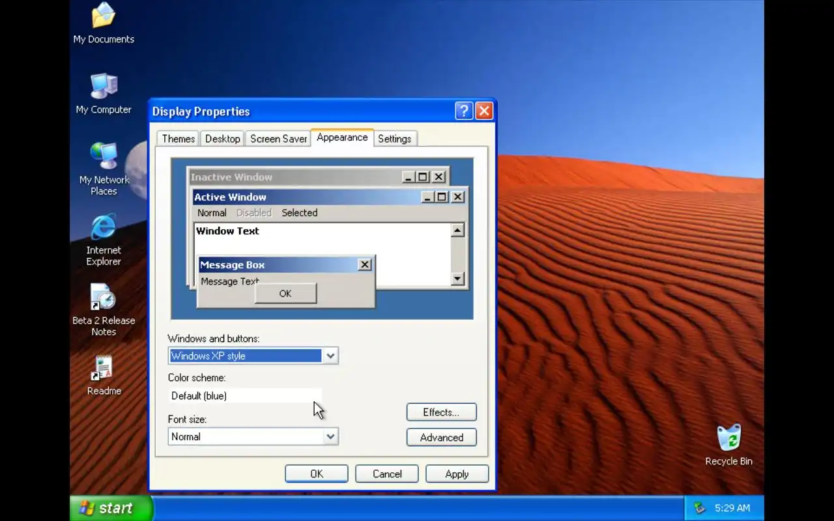834x521 pixels.
Task: Select the Appearance tab
Action: click(x=342, y=137)
